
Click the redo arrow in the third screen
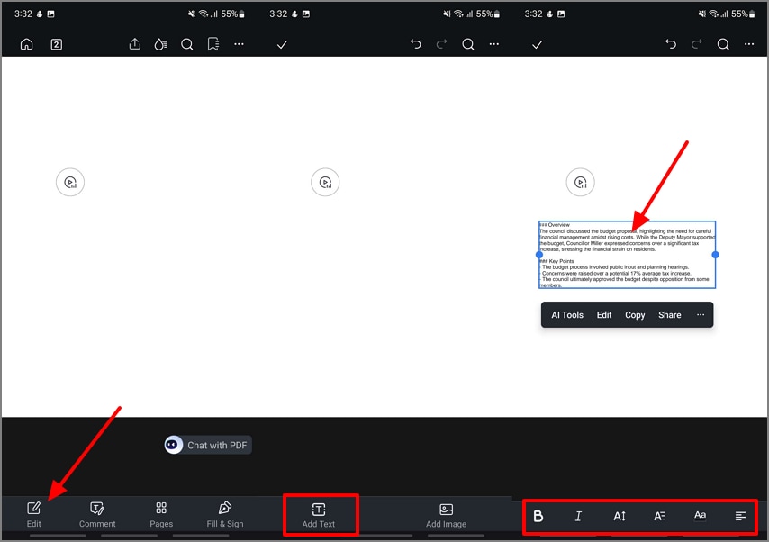click(x=696, y=44)
